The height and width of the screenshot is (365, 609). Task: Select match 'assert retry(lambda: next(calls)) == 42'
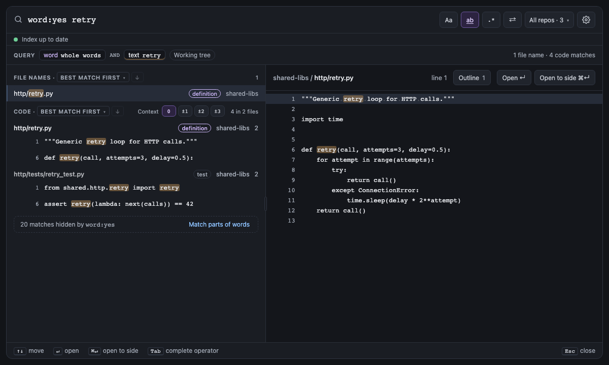coord(136,204)
